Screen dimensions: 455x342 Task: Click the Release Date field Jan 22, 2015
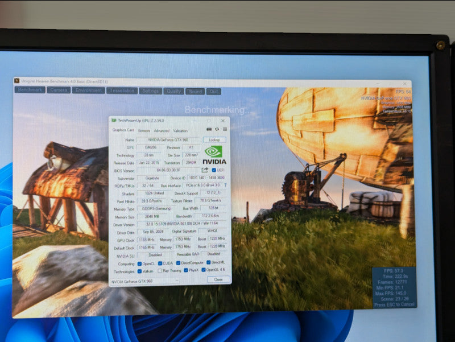(x=148, y=163)
